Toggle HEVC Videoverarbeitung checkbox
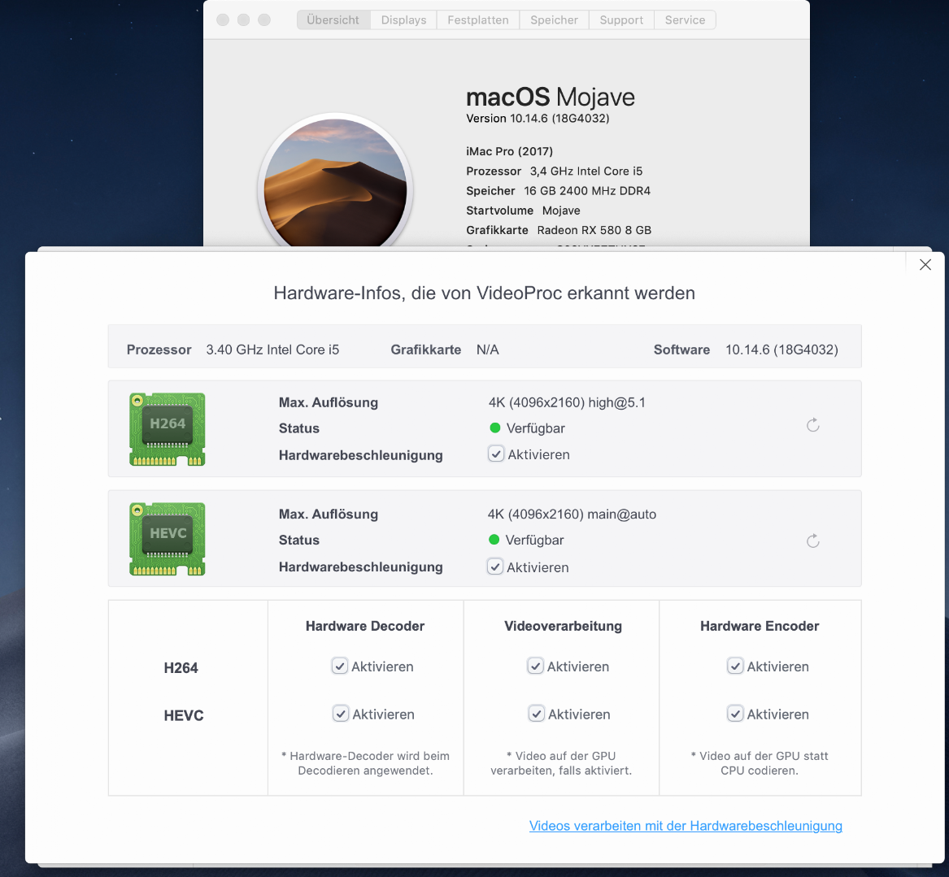The height and width of the screenshot is (877, 949). [536, 714]
